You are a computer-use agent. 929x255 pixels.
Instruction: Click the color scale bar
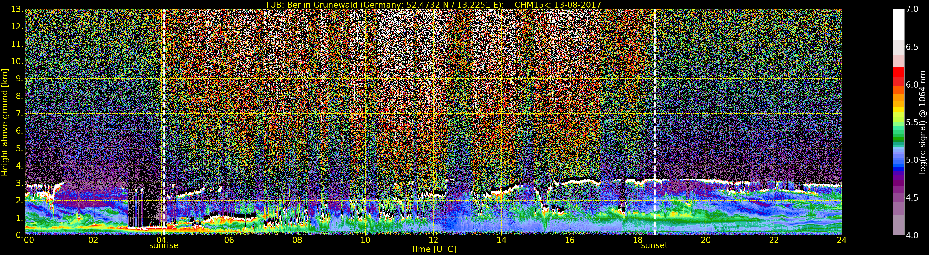(898, 122)
